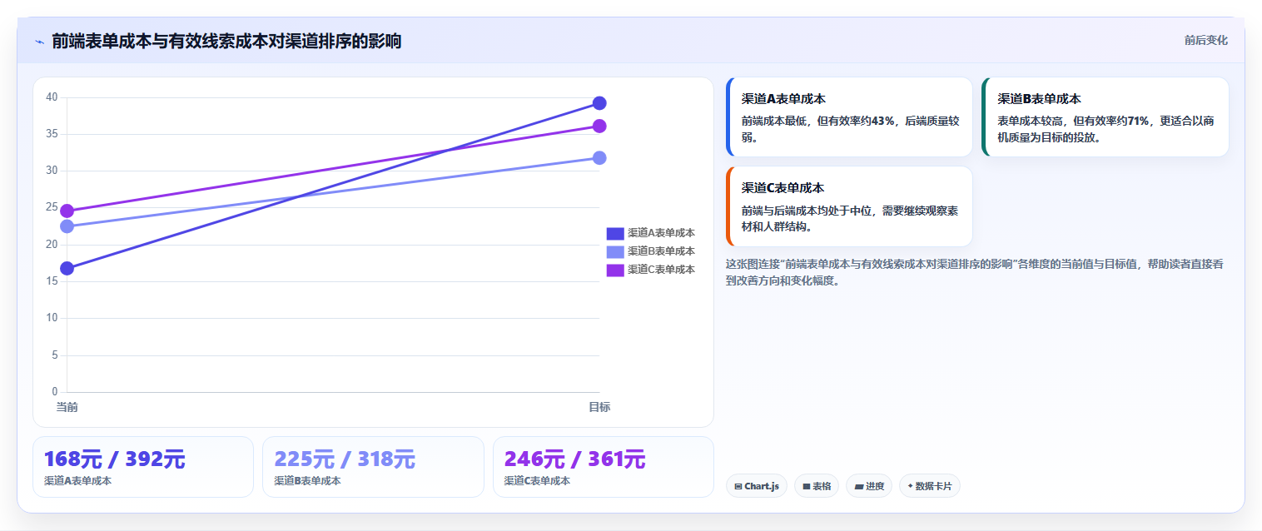Open the 168元 / 392元 stat card
Viewport: 1262px width, 531px height.
click(143, 467)
